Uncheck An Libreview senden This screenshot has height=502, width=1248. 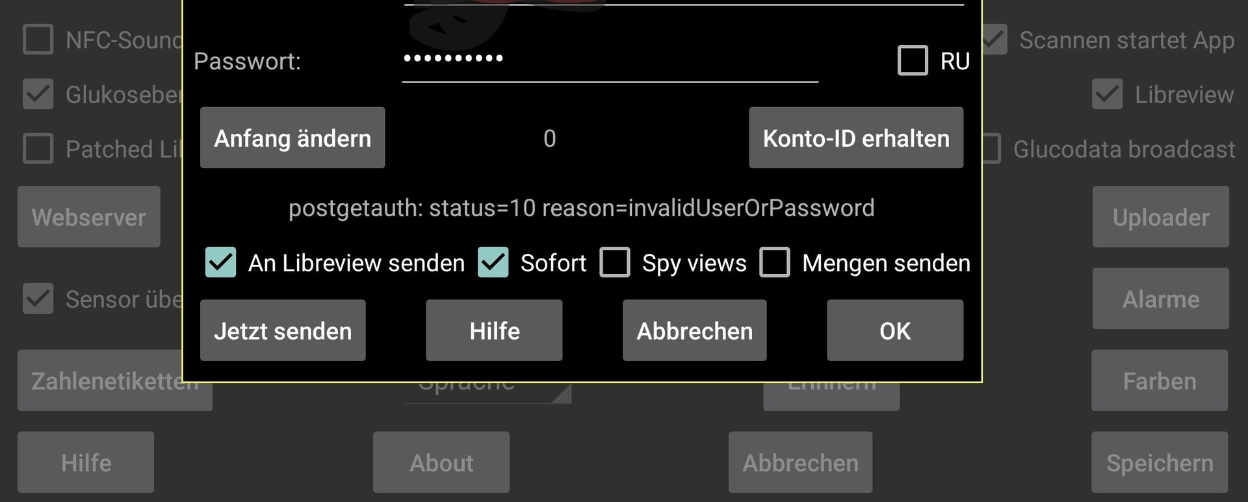click(221, 262)
